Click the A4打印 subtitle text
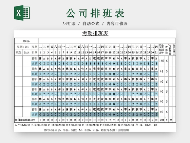 69,23
